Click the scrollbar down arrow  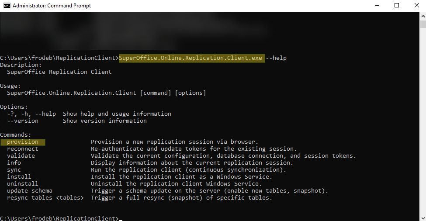point(422,217)
